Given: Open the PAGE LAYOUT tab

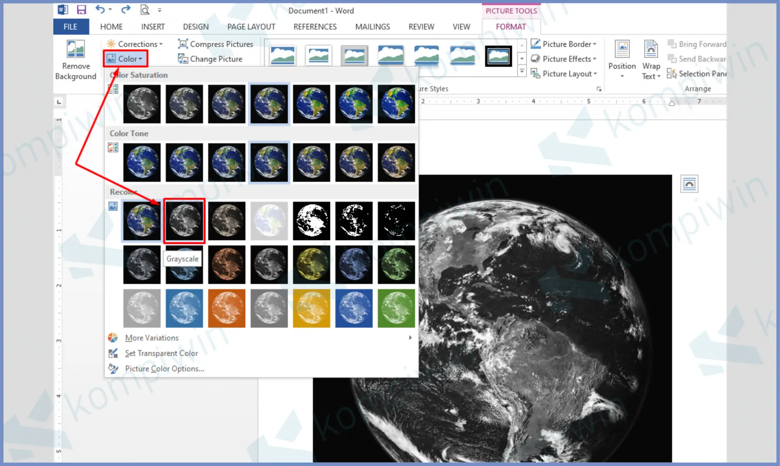Looking at the screenshot, I should pos(251,27).
